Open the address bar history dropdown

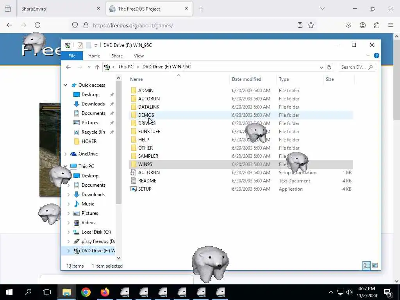click(x=321, y=67)
